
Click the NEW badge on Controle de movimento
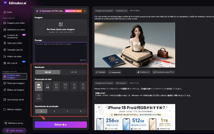coord(24,35)
